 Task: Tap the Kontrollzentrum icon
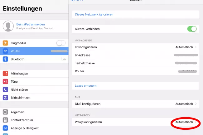(x=5, y=120)
